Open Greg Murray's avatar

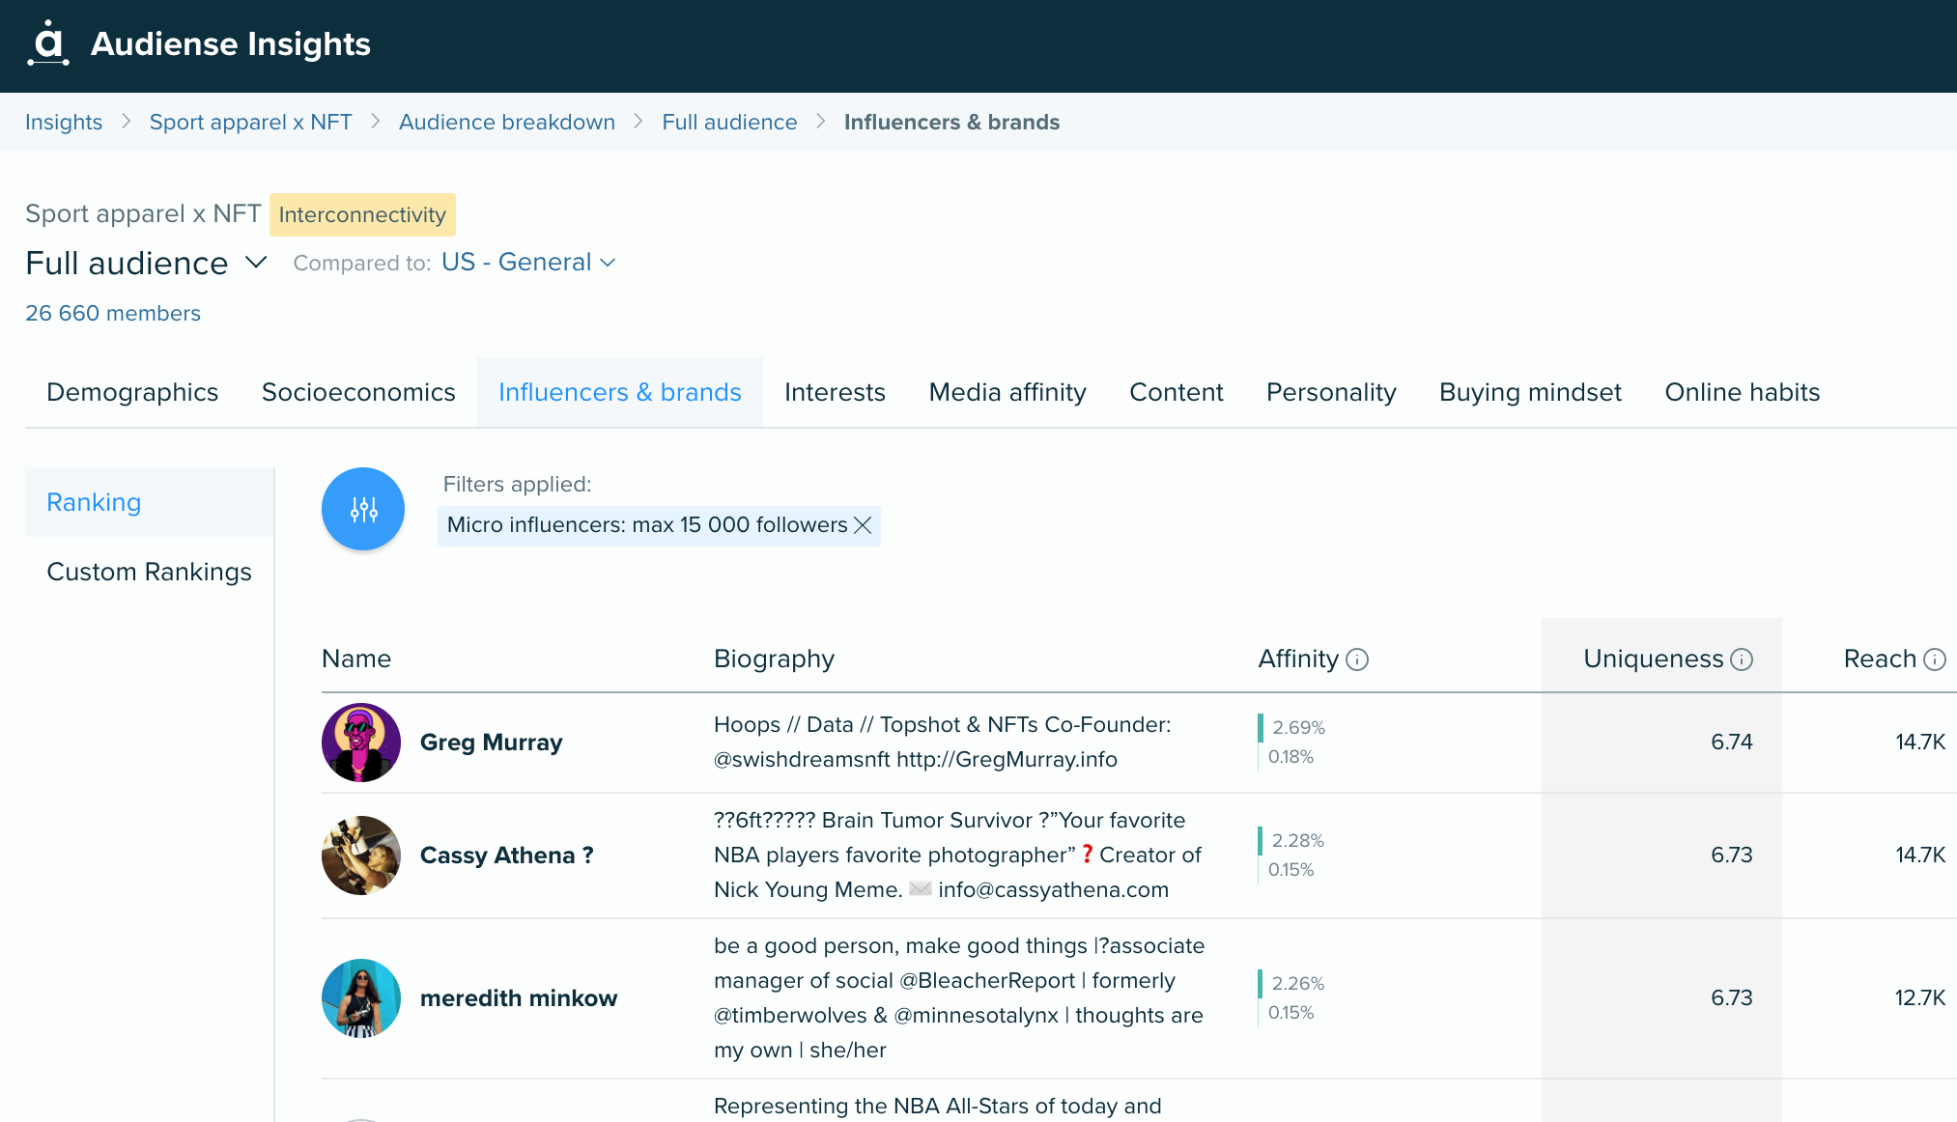click(361, 743)
